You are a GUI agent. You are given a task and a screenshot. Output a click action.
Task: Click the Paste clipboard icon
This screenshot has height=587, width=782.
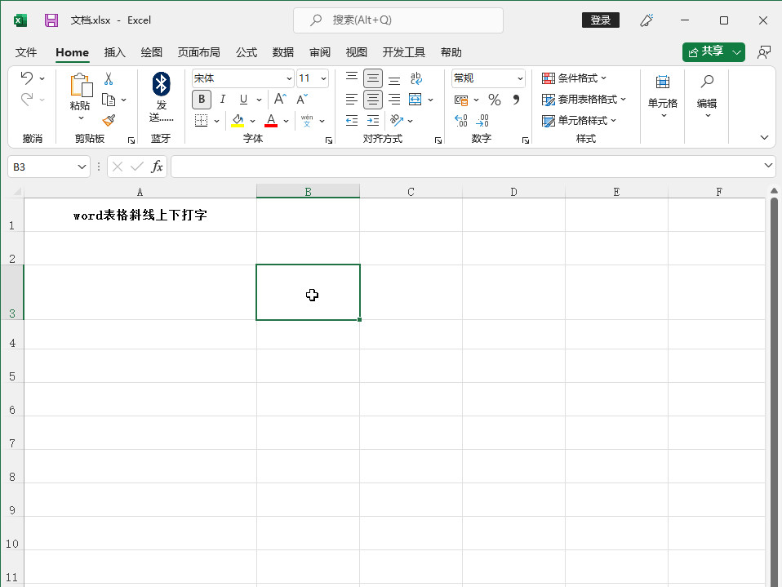coord(81,85)
